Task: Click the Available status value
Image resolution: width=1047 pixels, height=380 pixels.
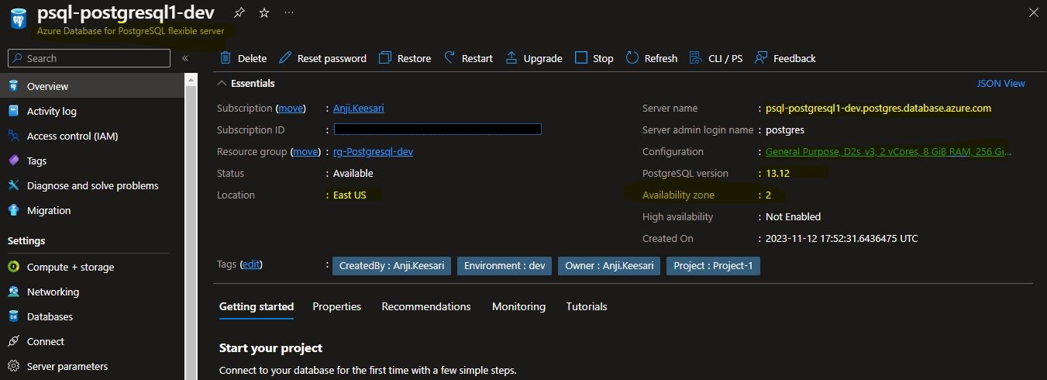Action: pos(353,173)
